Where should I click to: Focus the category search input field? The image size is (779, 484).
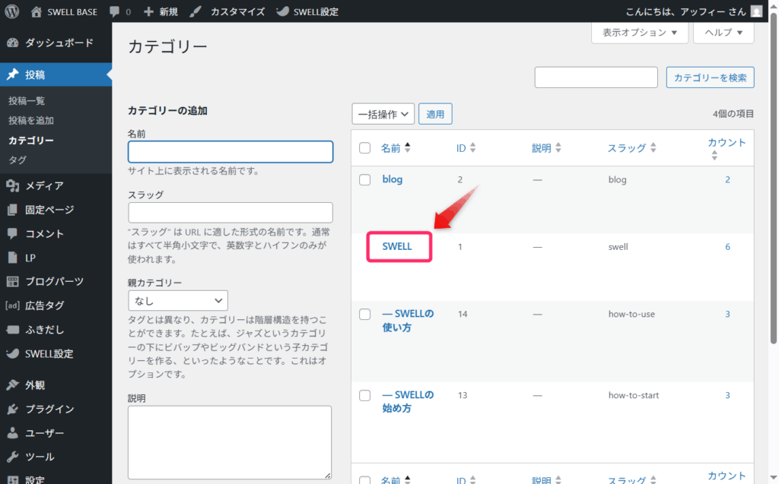[596, 78]
